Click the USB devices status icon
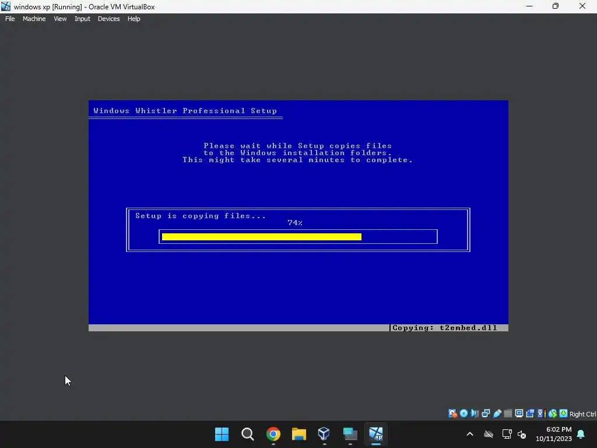The width and height of the screenshot is (597, 448). (x=497, y=414)
